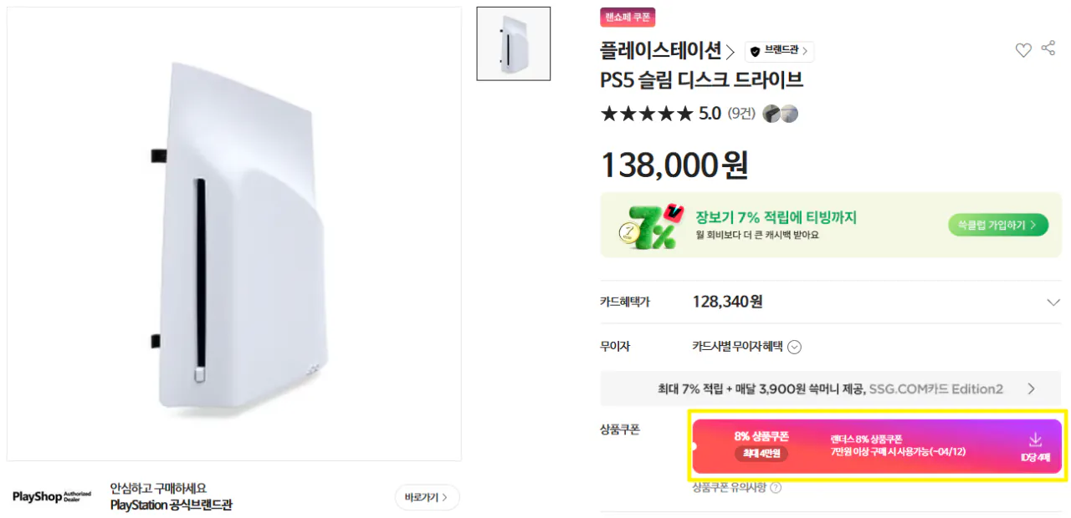Click the first review photo thumbnail

771,114
